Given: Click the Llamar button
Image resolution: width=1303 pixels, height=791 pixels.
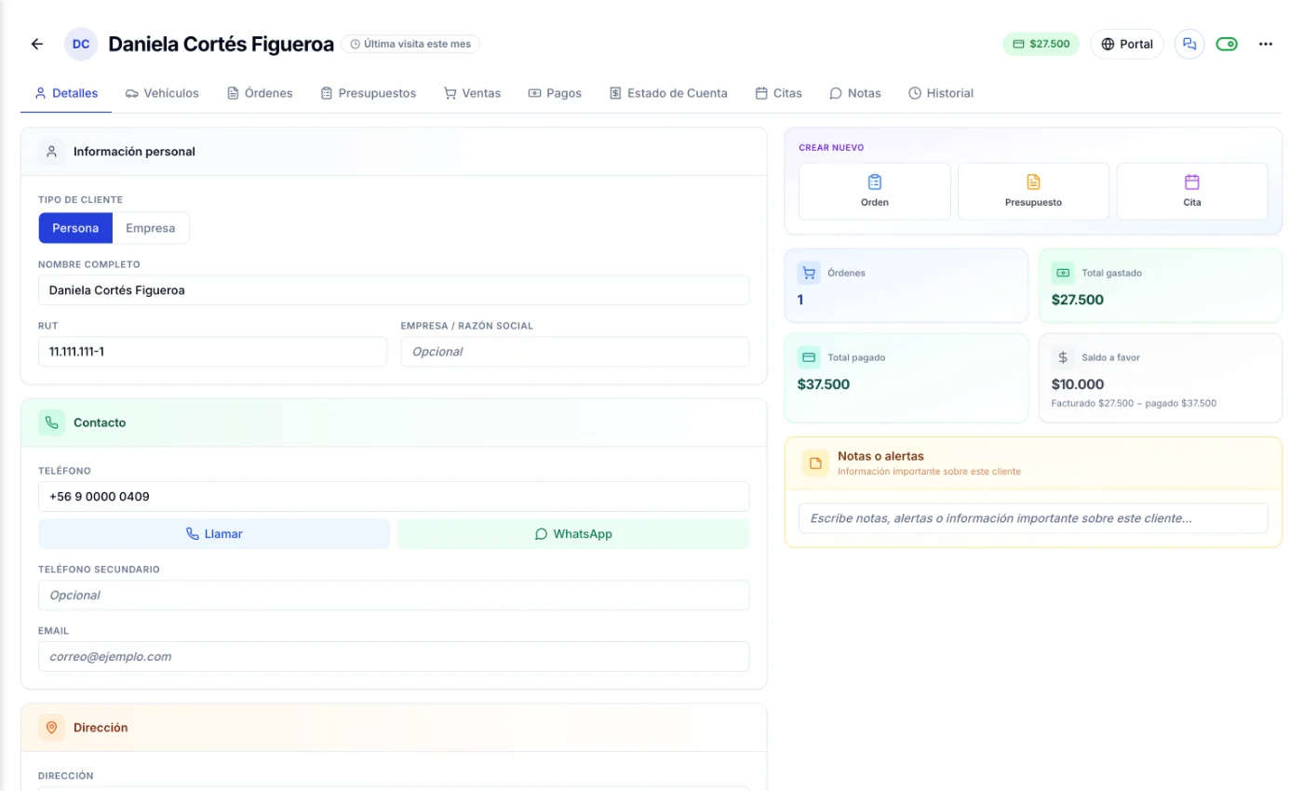Looking at the screenshot, I should pos(214,534).
